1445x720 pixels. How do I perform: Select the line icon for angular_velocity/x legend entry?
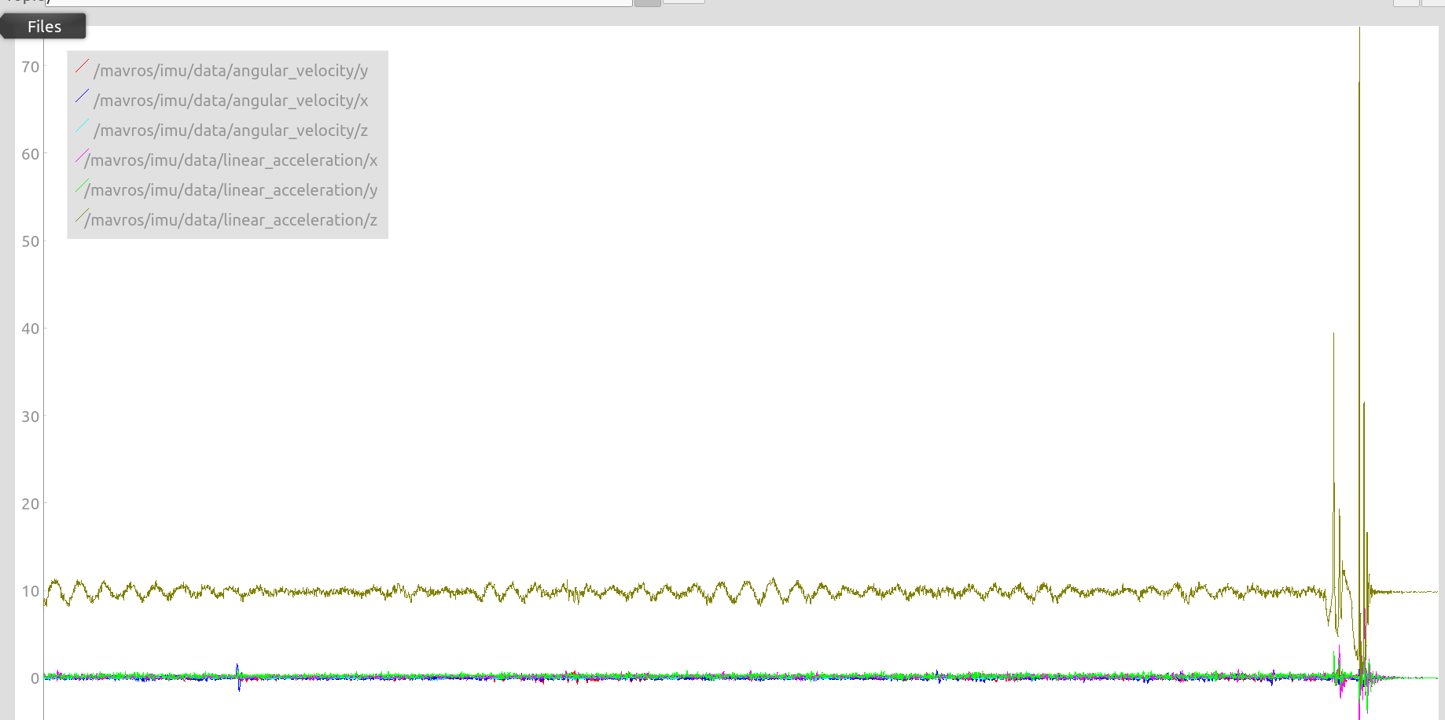tap(82, 96)
